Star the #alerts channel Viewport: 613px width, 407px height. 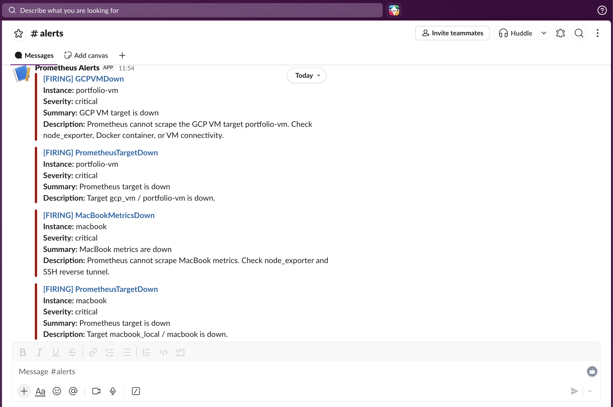(19, 33)
